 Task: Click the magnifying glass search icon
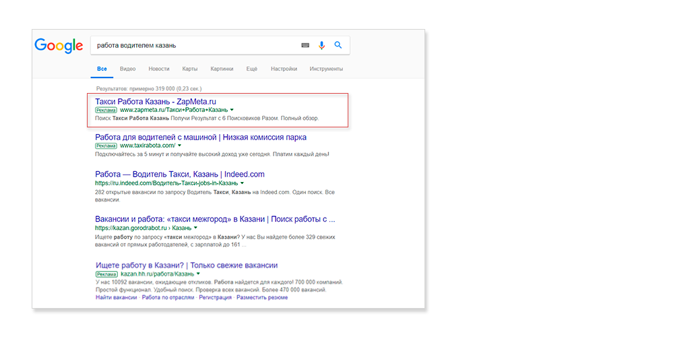pos(338,45)
